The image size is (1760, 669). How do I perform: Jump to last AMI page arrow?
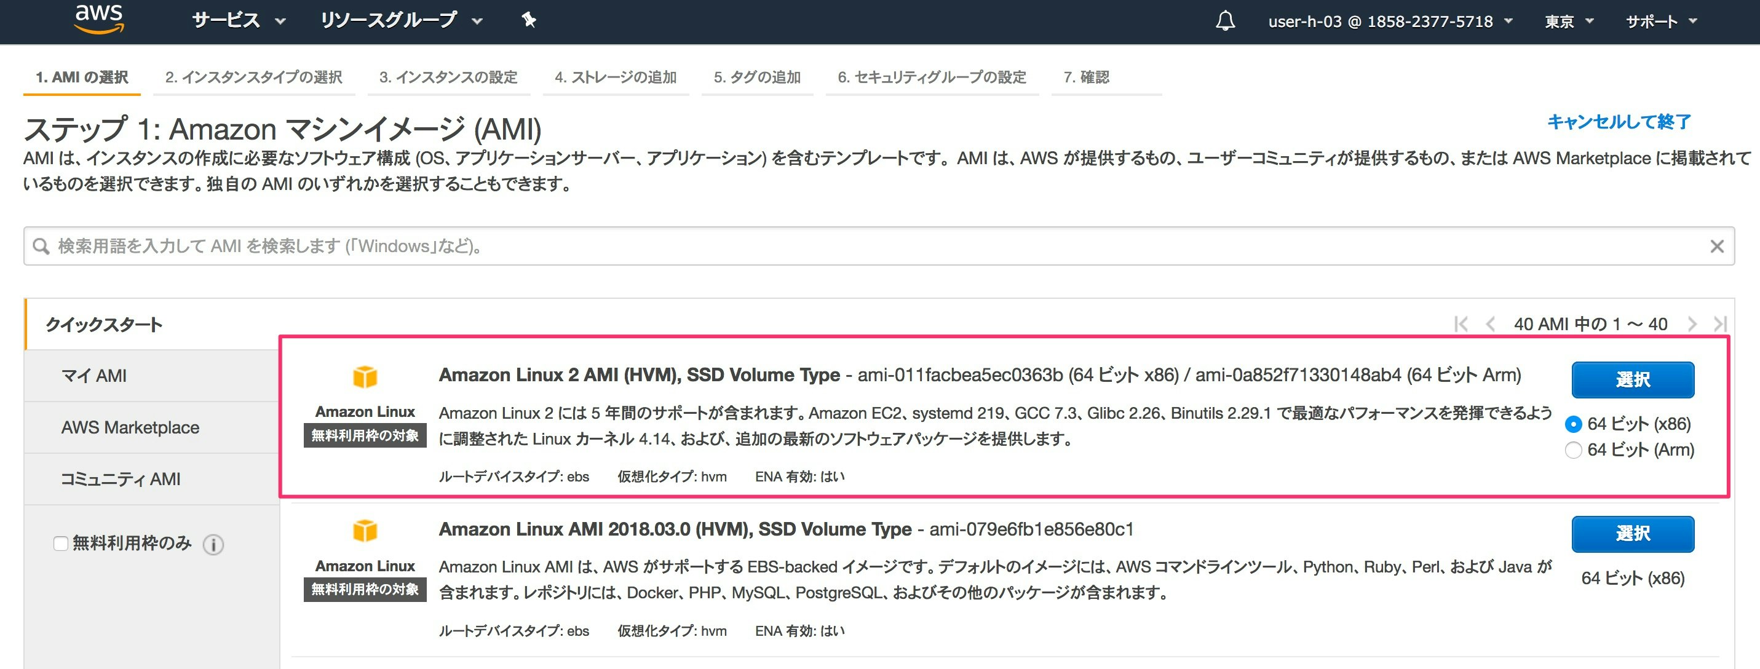click(x=1719, y=324)
